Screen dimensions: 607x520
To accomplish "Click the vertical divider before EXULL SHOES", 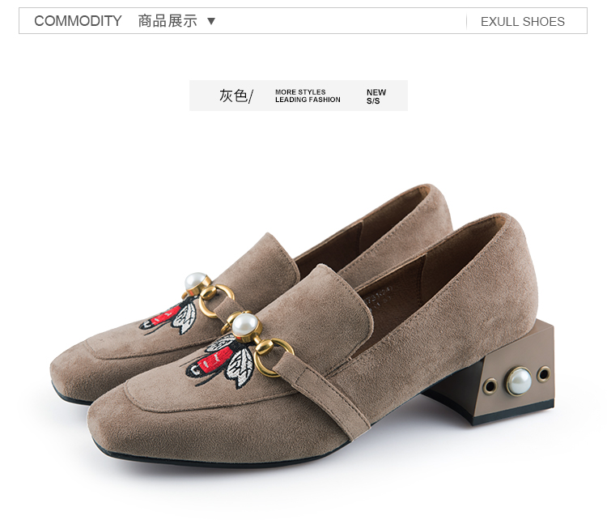I will click(466, 22).
